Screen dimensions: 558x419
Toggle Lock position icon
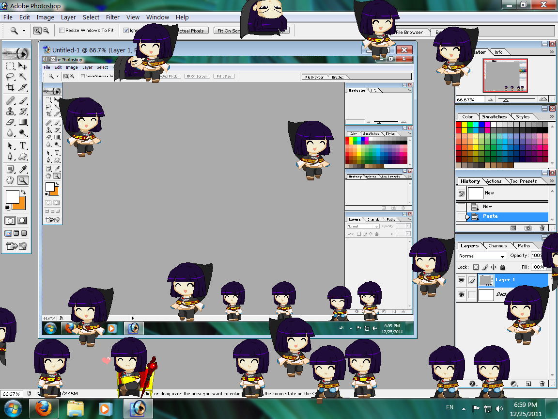pos(494,267)
